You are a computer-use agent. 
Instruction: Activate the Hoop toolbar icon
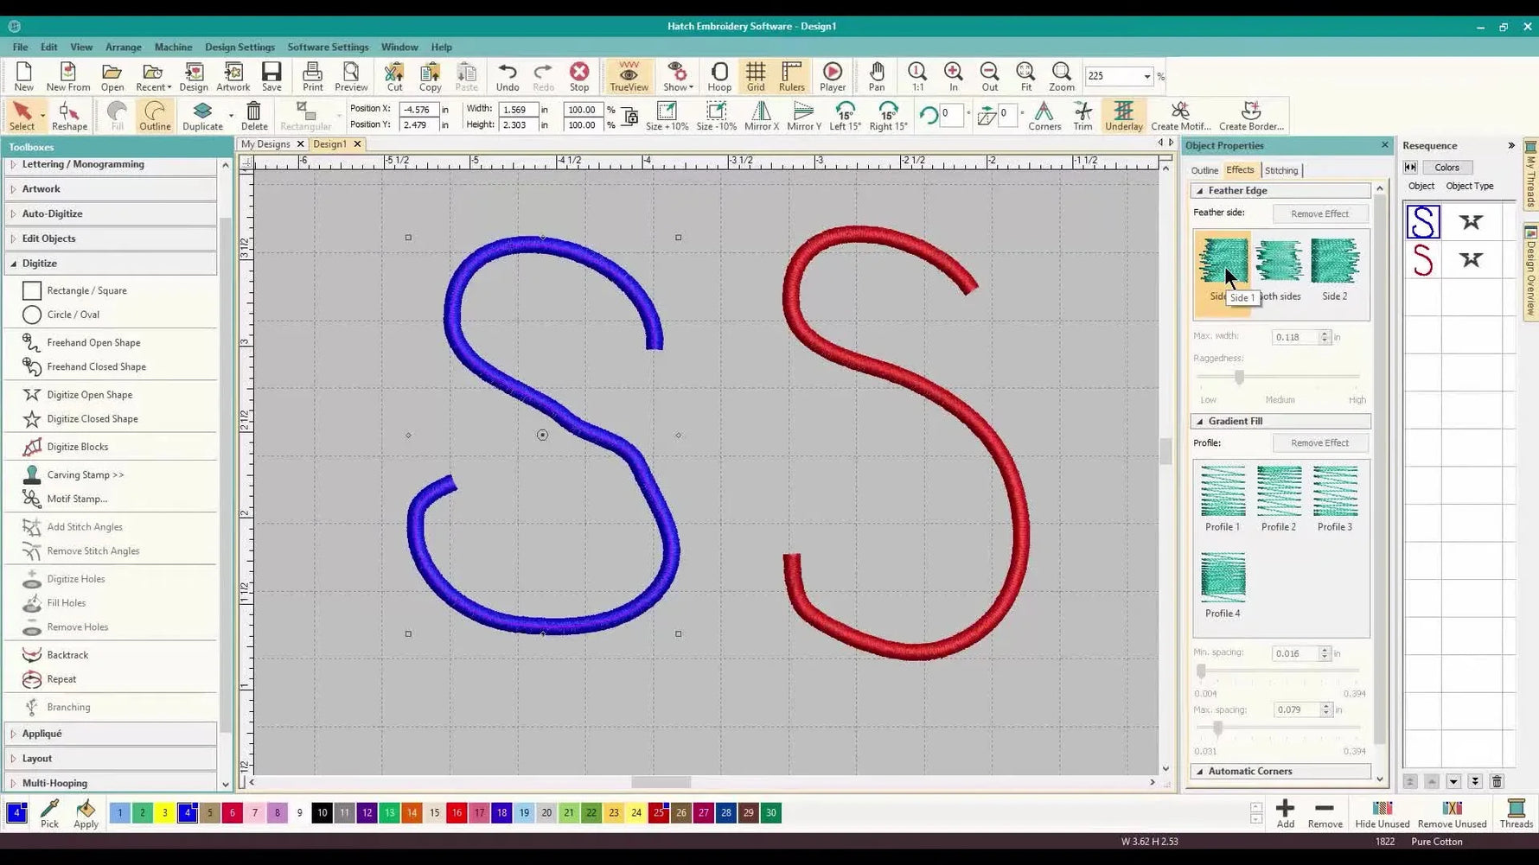(x=718, y=76)
